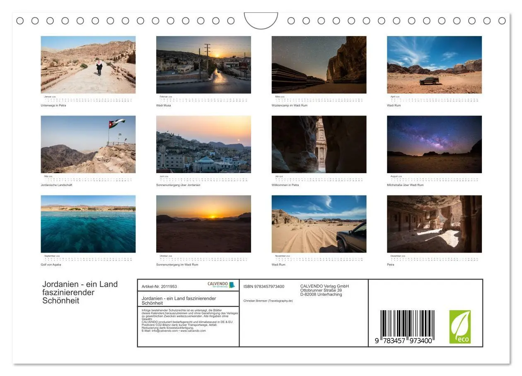Open the August Milky Way photo
This screenshot has width=522, height=376.
(435, 144)
